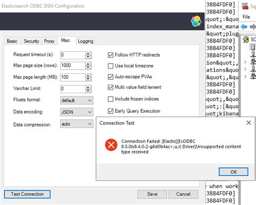The image size is (256, 205).
Task: Switch to the Security tab
Action: (31, 41)
